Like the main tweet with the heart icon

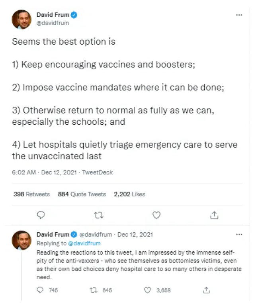click(156, 215)
